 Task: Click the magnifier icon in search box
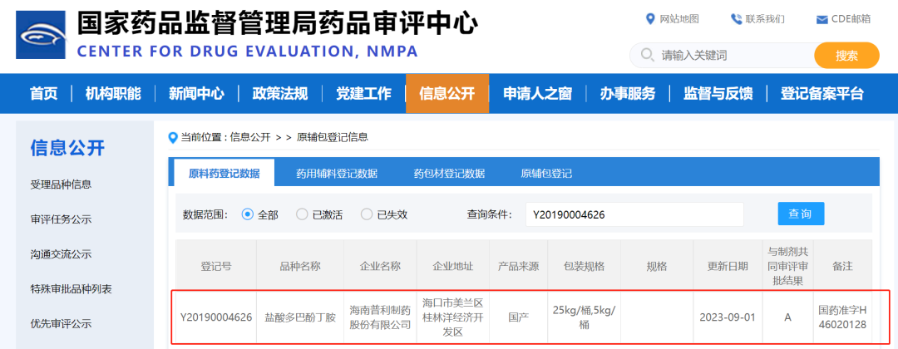point(646,56)
